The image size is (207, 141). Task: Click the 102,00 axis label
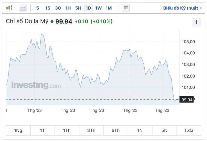pos(188,76)
